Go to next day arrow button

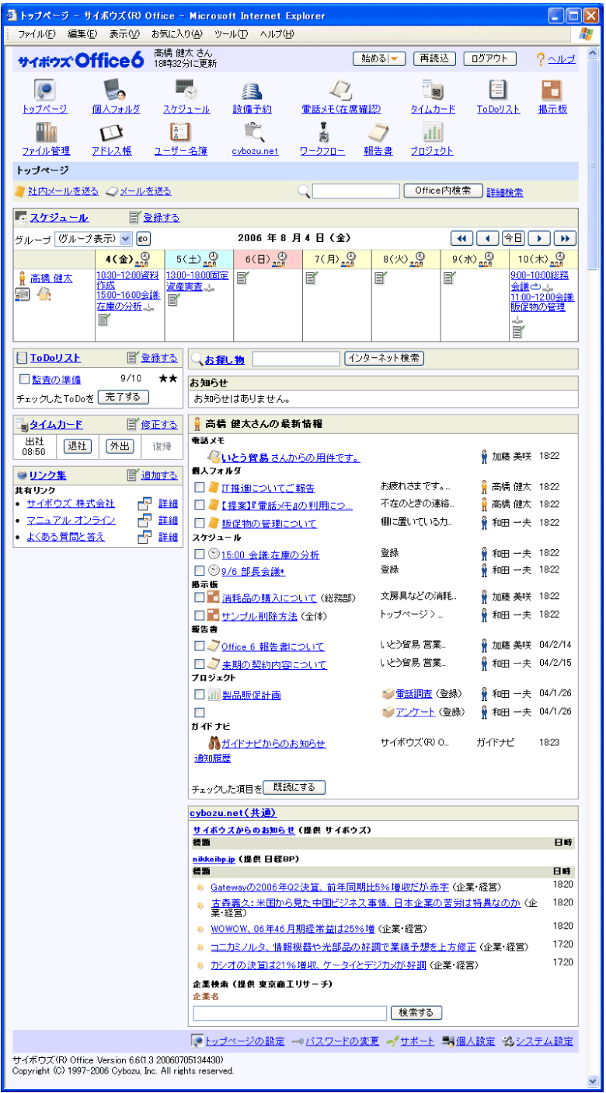point(538,238)
